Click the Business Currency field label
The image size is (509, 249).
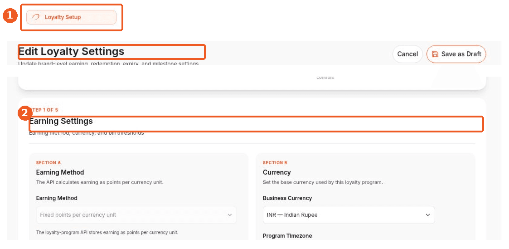[x=287, y=198]
